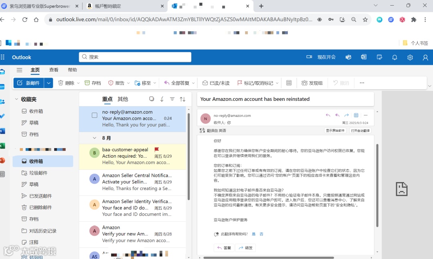Viewport: 433px width, 259px height.
Task: Open Amazon Seller Identity Verification email
Action: click(x=133, y=208)
